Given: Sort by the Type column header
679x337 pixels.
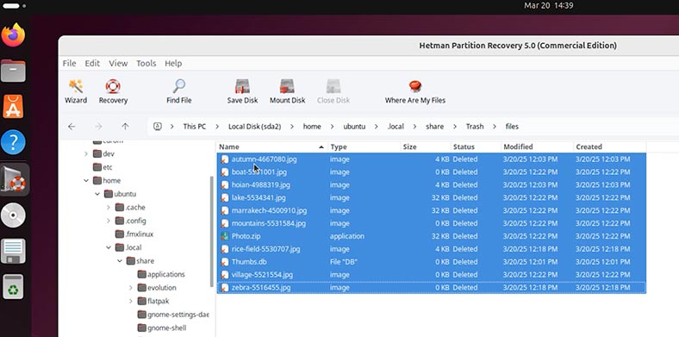Looking at the screenshot, I should click(x=364, y=147).
